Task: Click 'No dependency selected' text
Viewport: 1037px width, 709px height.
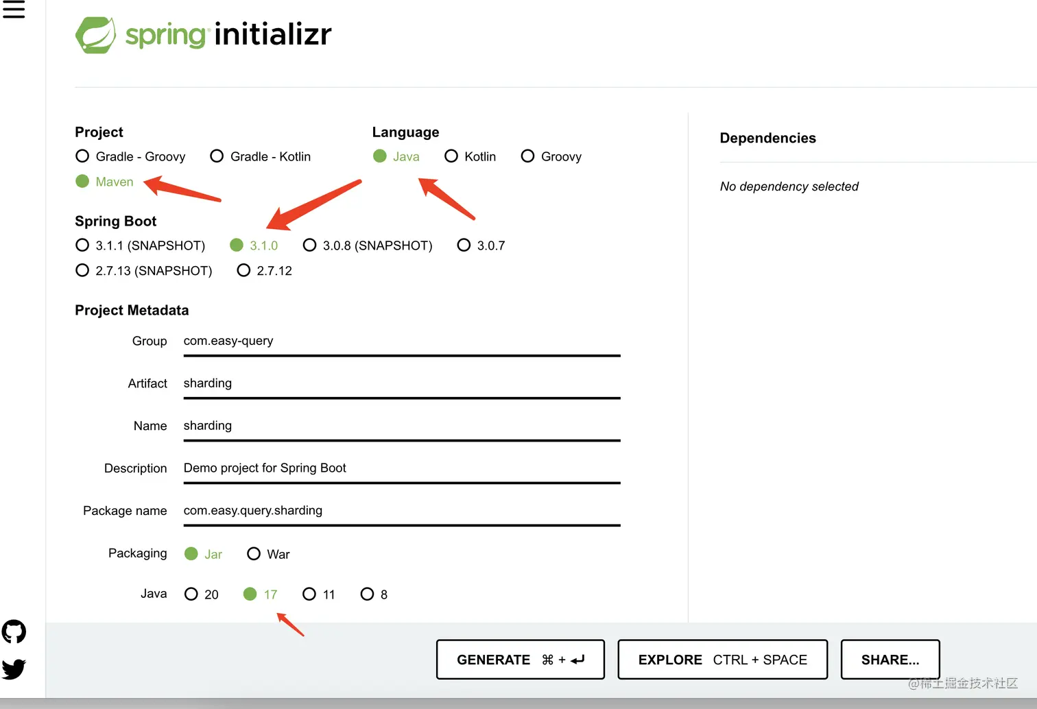Action: 789,187
